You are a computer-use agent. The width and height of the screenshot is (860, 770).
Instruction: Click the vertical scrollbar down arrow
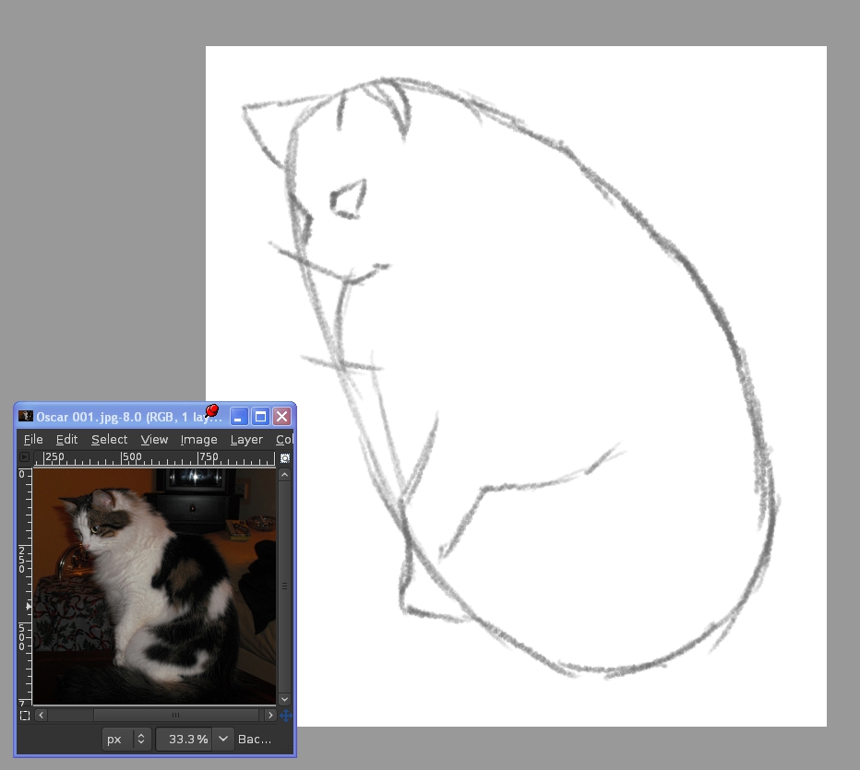click(x=285, y=699)
